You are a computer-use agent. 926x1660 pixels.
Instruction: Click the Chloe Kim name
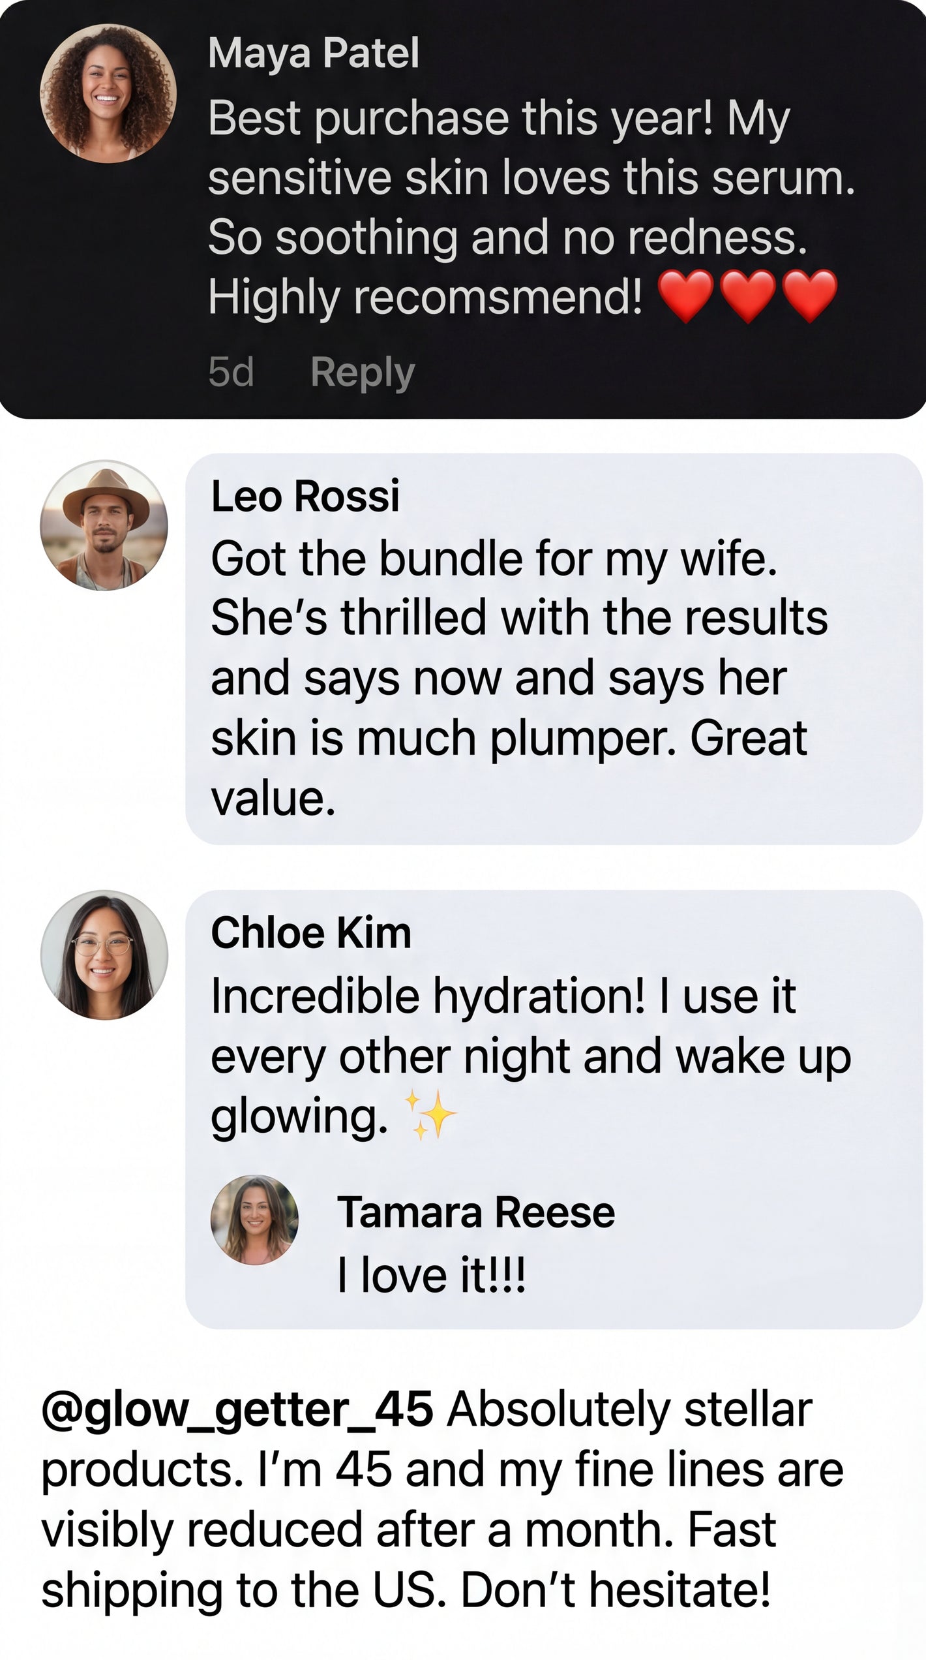[x=311, y=932]
